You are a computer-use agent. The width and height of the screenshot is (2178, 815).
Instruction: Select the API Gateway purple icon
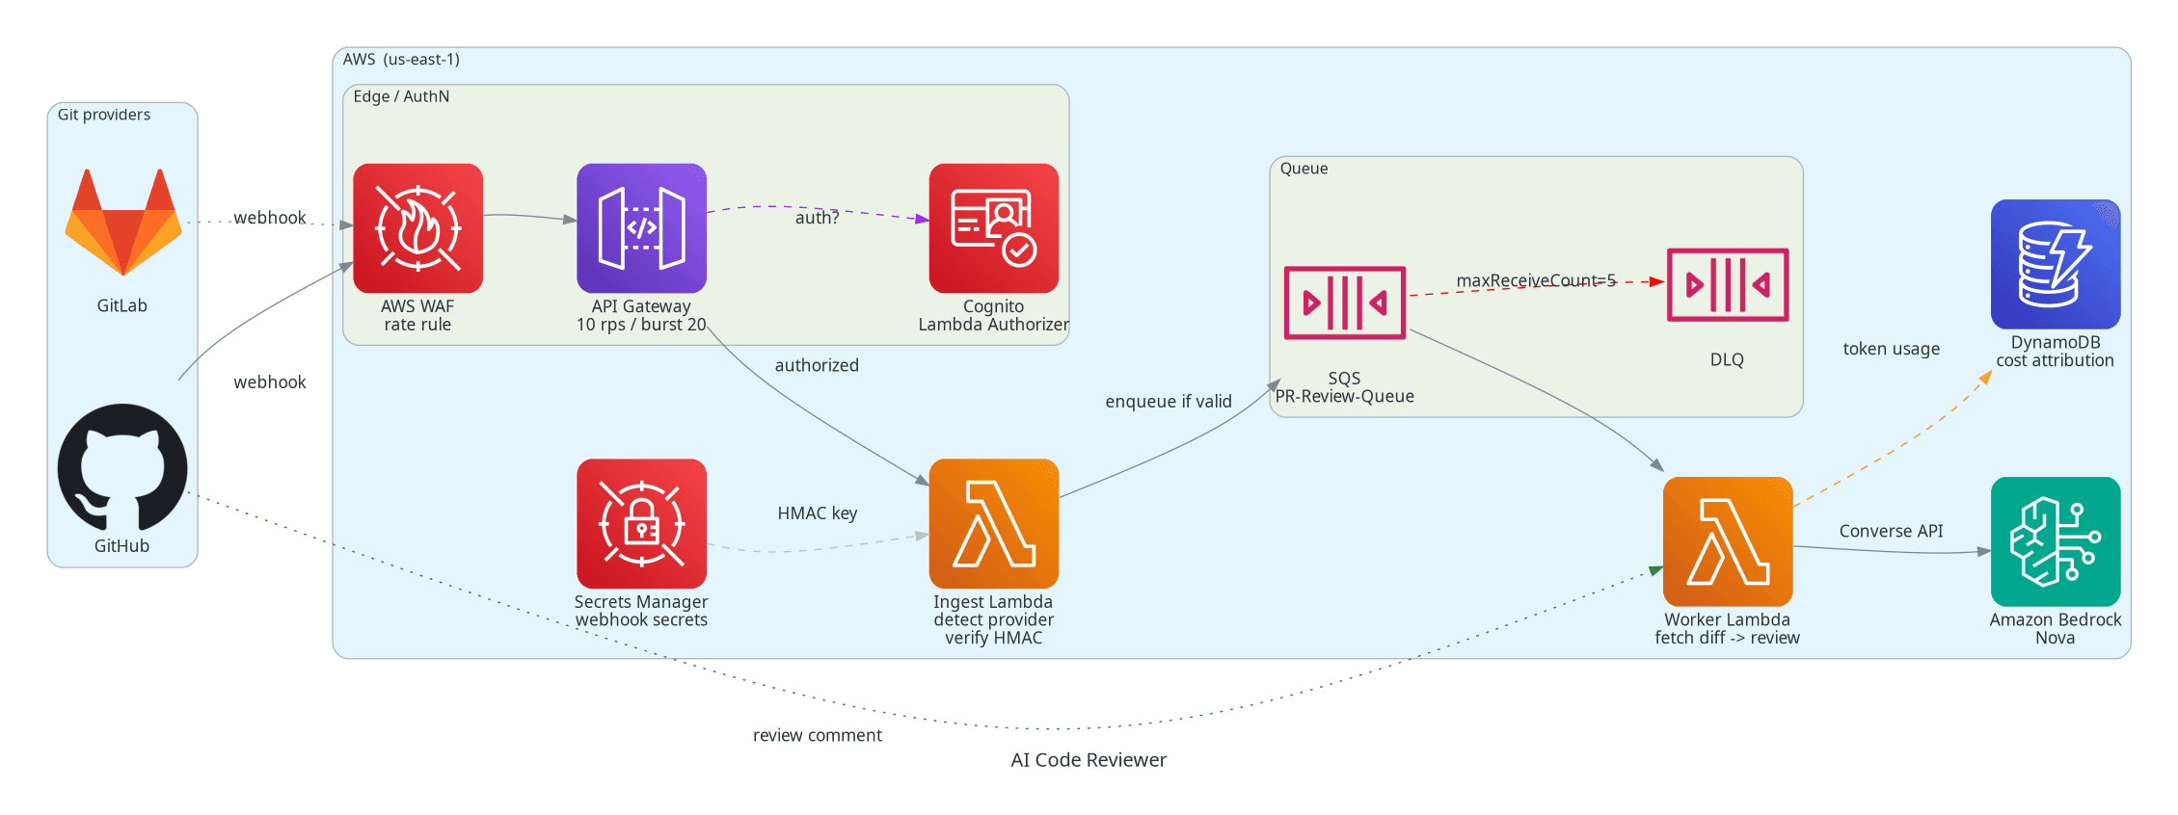tap(641, 228)
